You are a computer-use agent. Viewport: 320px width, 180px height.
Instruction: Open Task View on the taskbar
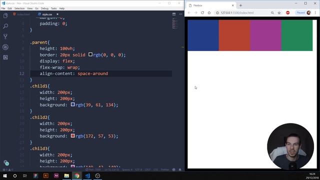point(25,175)
